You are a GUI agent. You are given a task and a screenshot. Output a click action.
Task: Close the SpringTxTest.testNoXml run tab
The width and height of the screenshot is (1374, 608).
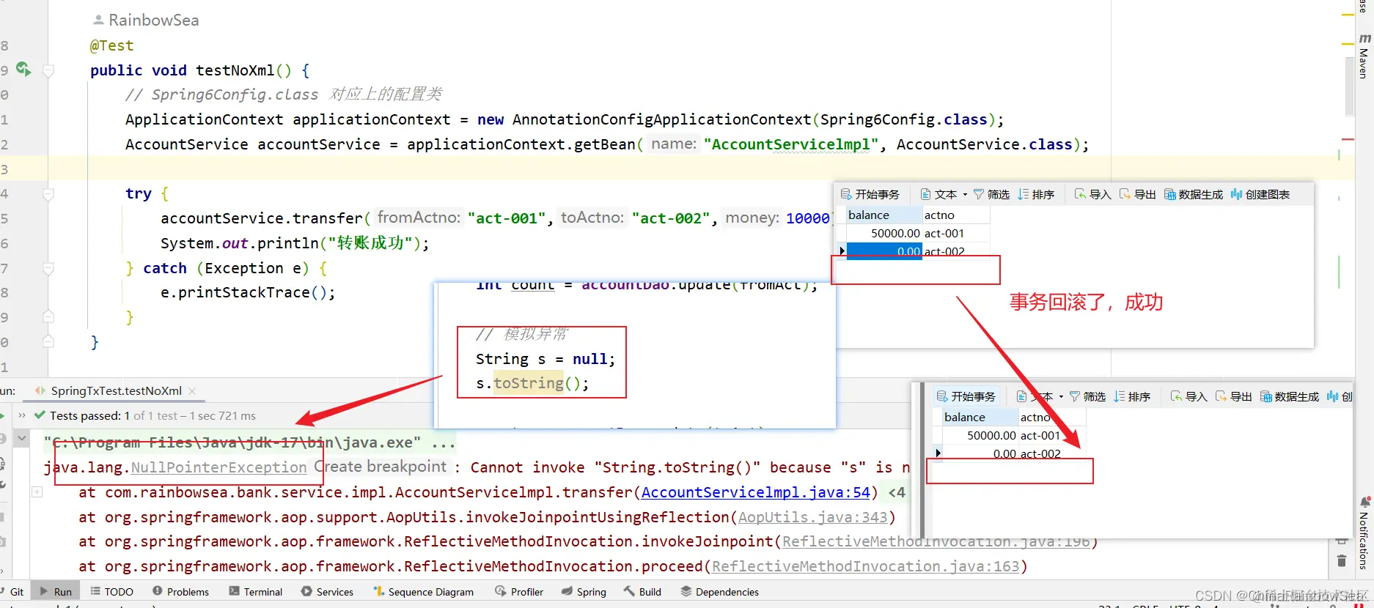tap(192, 391)
